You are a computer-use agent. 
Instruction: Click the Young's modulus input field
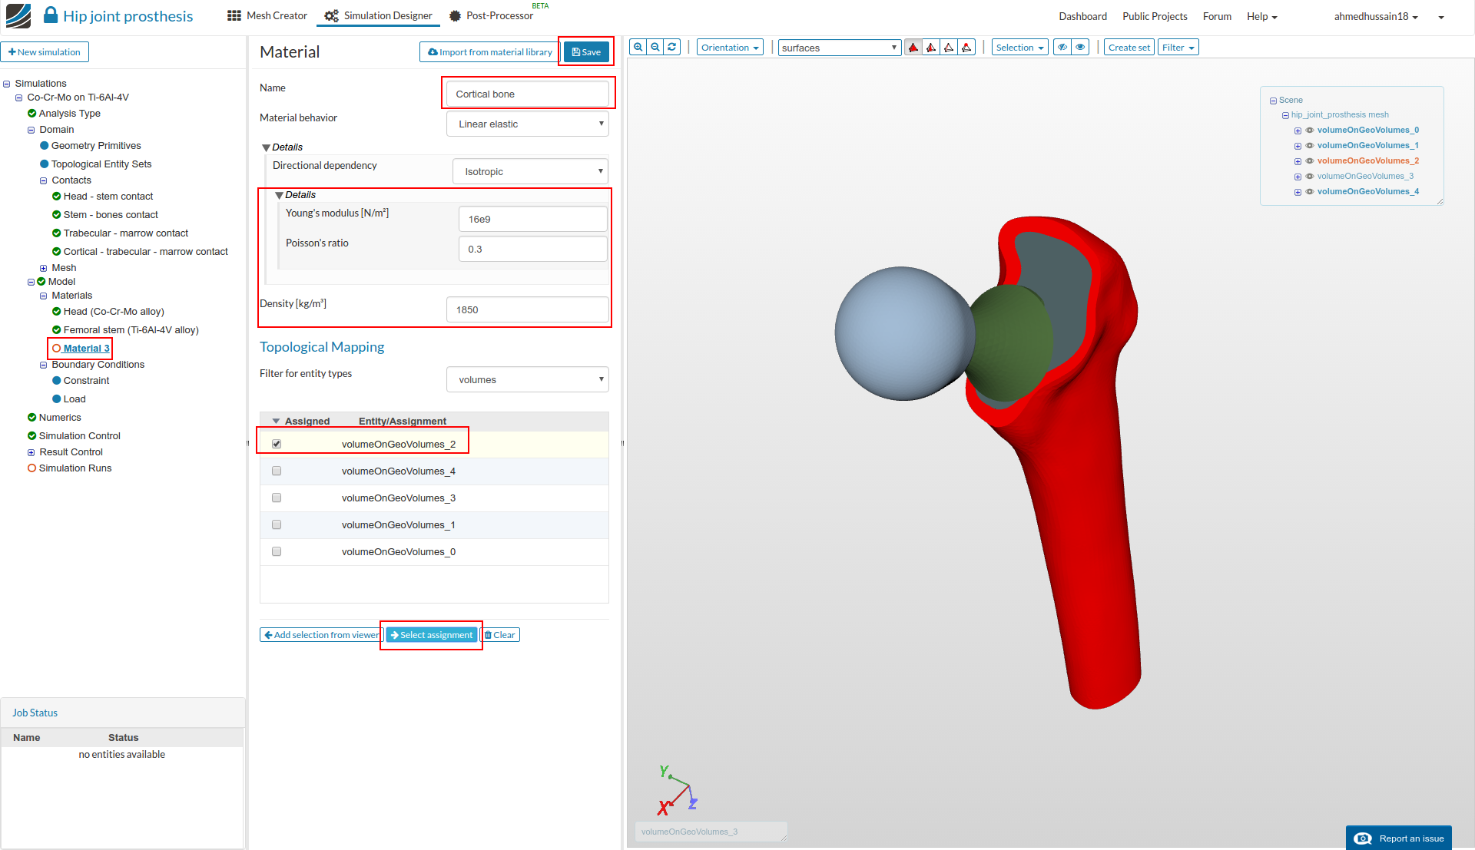532,220
